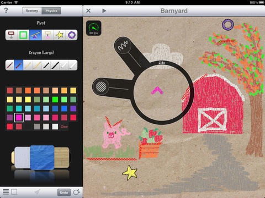Tap the 30 fps gauge indicator
The image size is (265, 198).
point(93,28)
